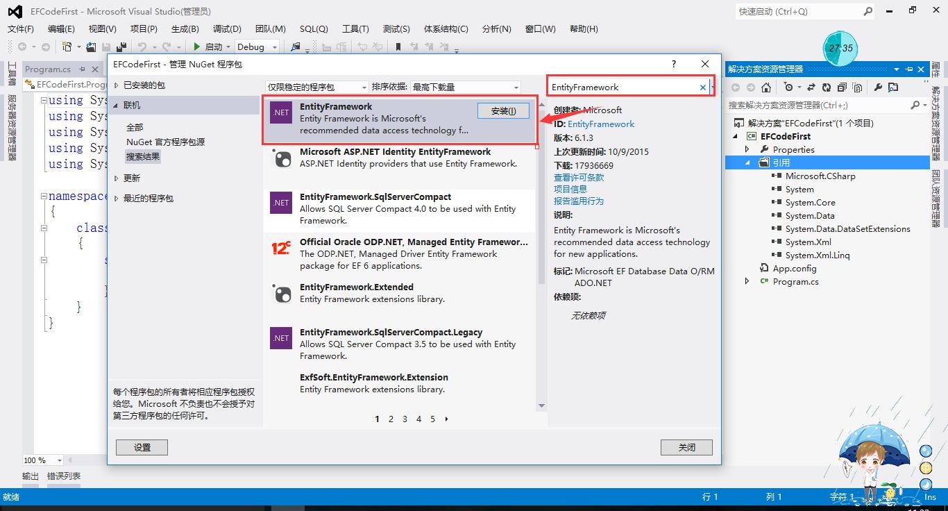Select NuGet 官方程序包源 source
This screenshot has width=948, height=511.
[x=165, y=142]
